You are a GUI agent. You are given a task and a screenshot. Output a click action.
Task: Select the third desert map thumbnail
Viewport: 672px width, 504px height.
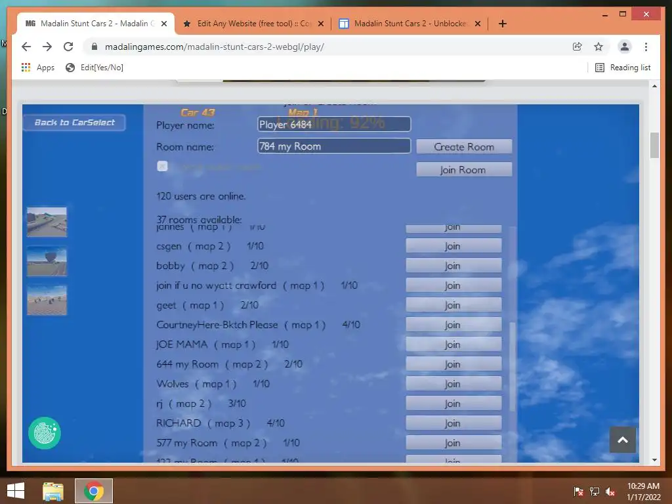(x=47, y=300)
